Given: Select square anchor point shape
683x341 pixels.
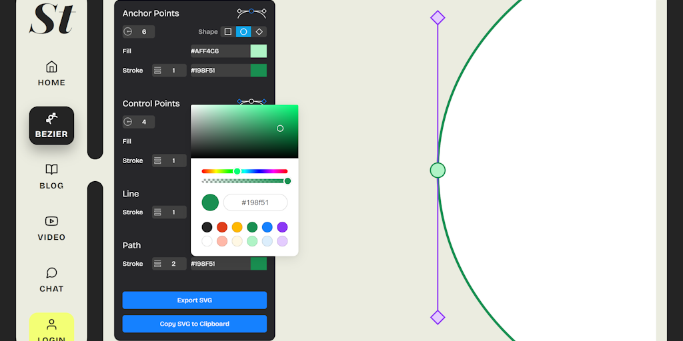Looking at the screenshot, I should pos(228,32).
